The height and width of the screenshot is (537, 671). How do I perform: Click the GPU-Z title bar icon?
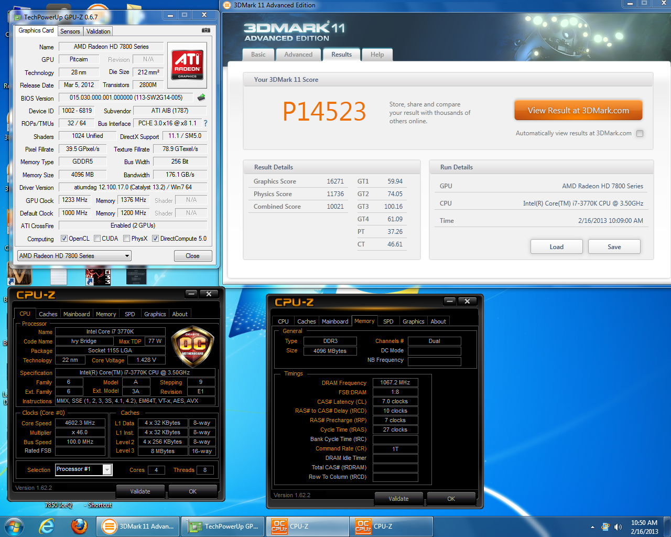click(18, 17)
